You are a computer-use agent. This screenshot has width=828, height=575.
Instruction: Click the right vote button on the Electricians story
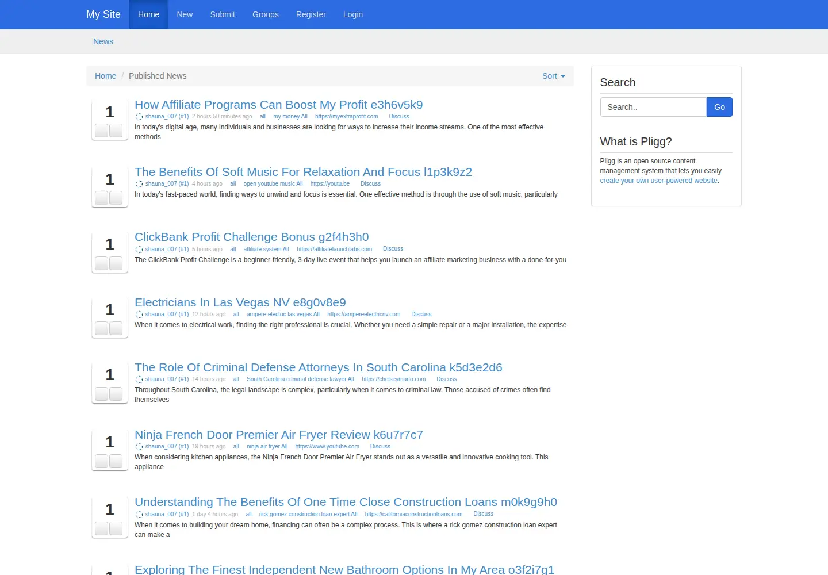click(116, 328)
